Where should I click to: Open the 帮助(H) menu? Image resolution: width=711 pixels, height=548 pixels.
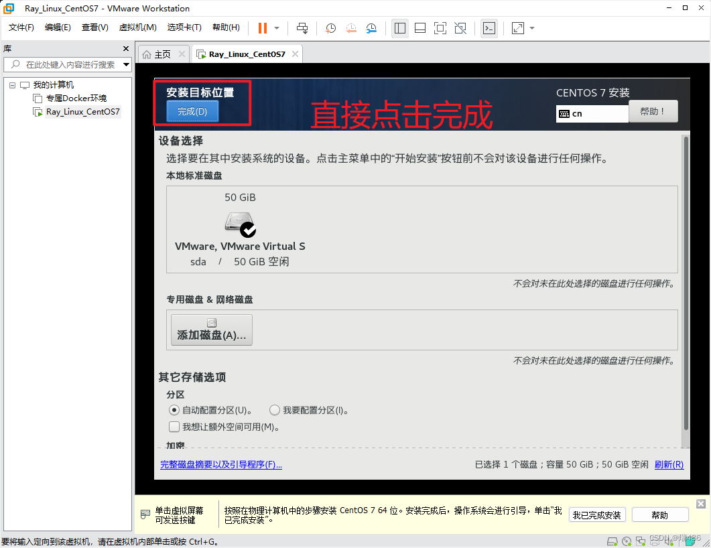coord(227,27)
